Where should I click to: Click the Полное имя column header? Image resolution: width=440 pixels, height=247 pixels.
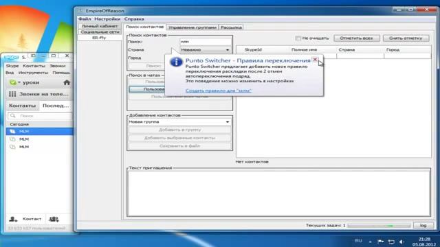304,49
